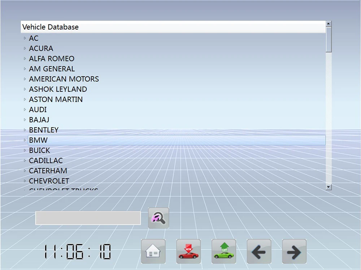Click the Edit vehicle green car icon
The height and width of the screenshot is (270, 361).
coord(224,251)
